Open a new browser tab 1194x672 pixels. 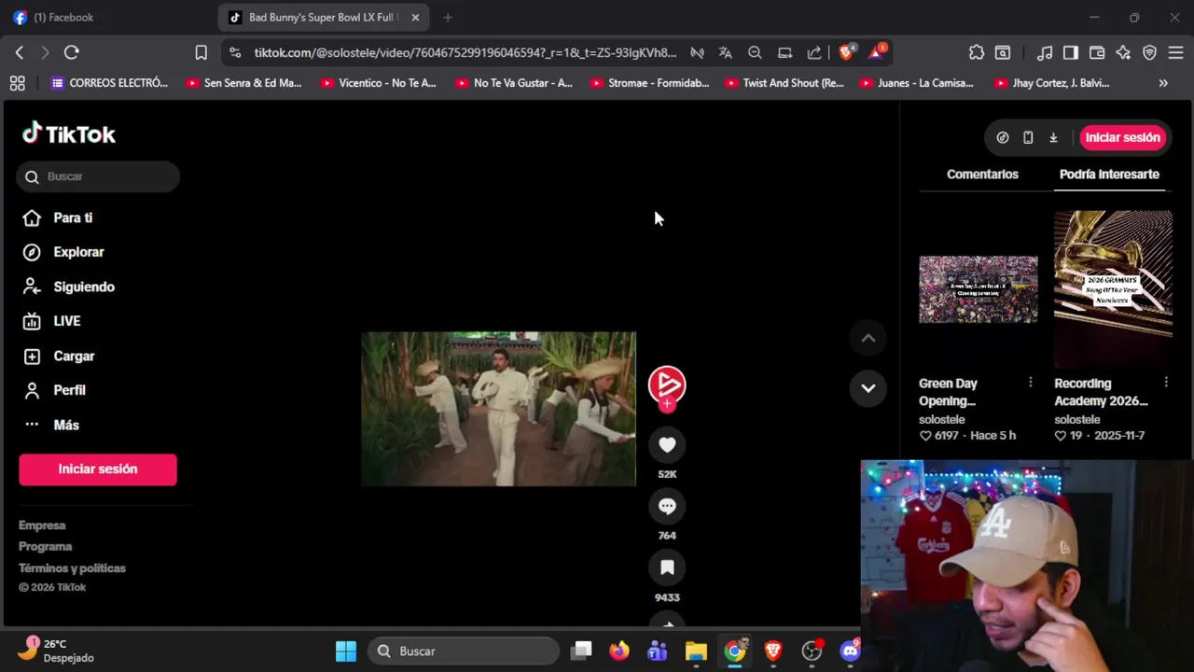pos(448,17)
